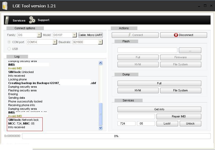Click the Flash Full button
The image size is (215, 150).
pos(138,57)
